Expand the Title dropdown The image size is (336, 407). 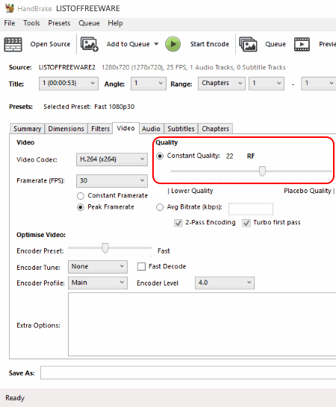coord(69,83)
